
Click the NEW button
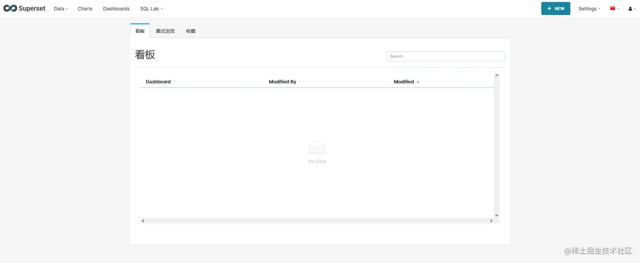pyautogui.click(x=556, y=8)
